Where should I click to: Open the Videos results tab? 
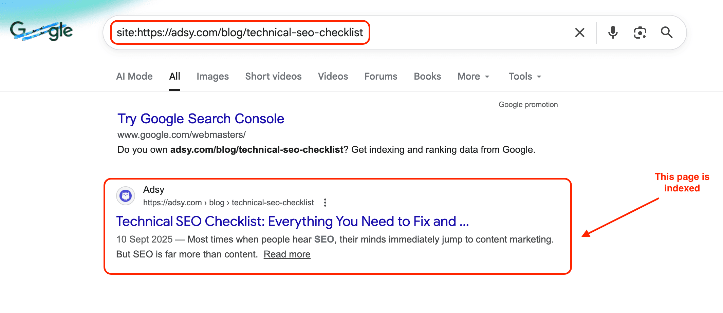click(333, 76)
